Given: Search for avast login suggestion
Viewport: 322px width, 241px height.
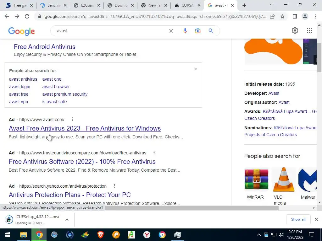Looking at the screenshot, I should (x=19, y=87).
